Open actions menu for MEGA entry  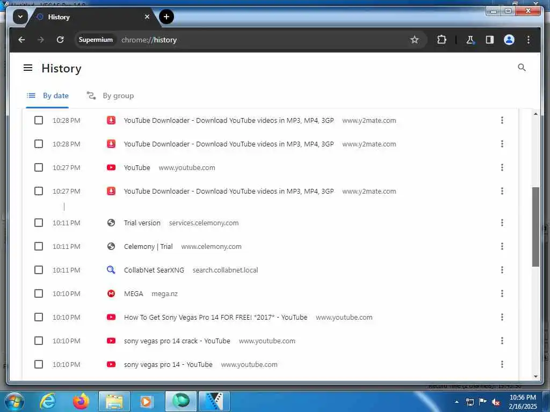[502, 293]
